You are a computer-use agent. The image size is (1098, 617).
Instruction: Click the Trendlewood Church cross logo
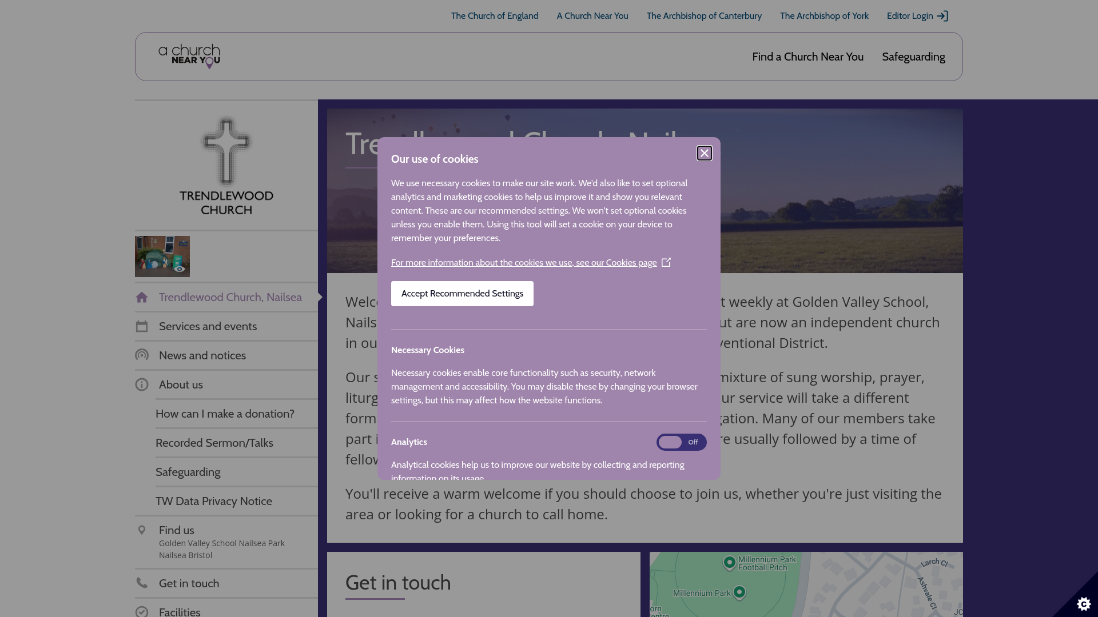click(226, 166)
